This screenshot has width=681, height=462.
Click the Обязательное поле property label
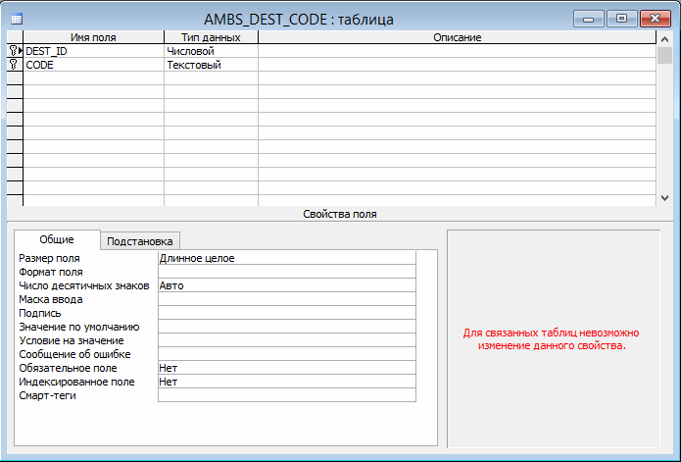click(68, 368)
